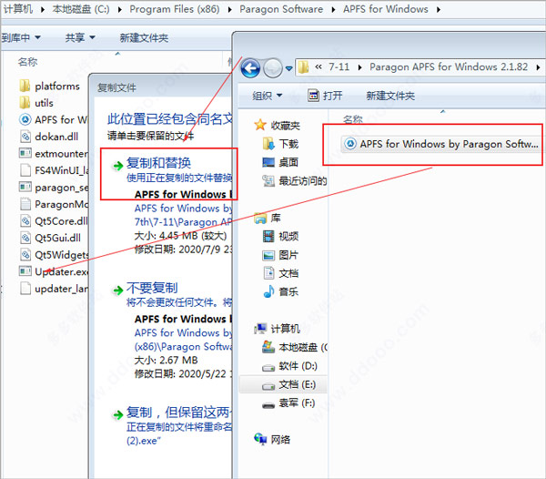Click the 名称 column header in right window
546x479 pixels.
click(353, 119)
